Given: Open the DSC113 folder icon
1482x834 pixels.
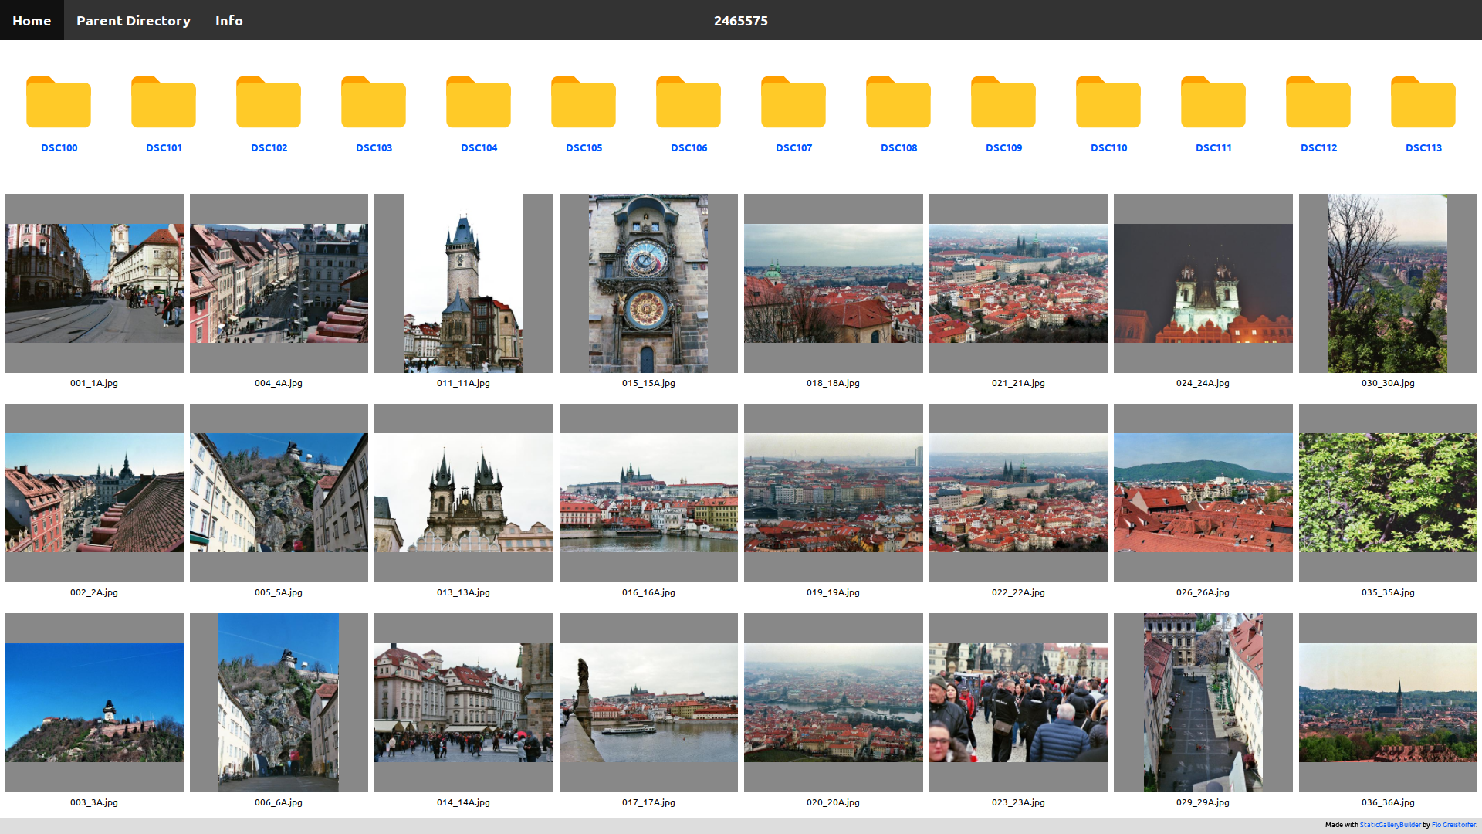Looking at the screenshot, I should point(1423,101).
